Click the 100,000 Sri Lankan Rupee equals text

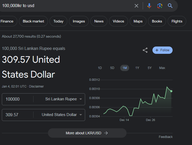click(x=34, y=49)
